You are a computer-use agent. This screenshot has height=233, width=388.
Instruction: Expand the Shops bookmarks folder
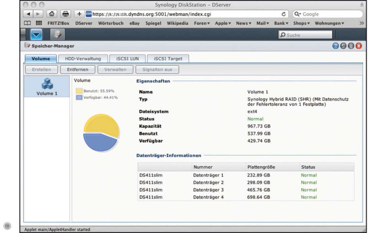click(x=302, y=23)
